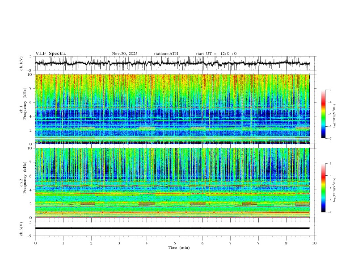Image resolution: width=354 pixels, height=273 pixels.
Task: Click the "10" tick on the time axis
Action: click(x=314, y=243)
